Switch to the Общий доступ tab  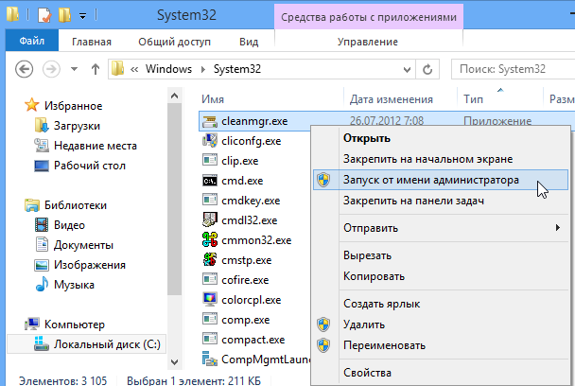[175, 42]
